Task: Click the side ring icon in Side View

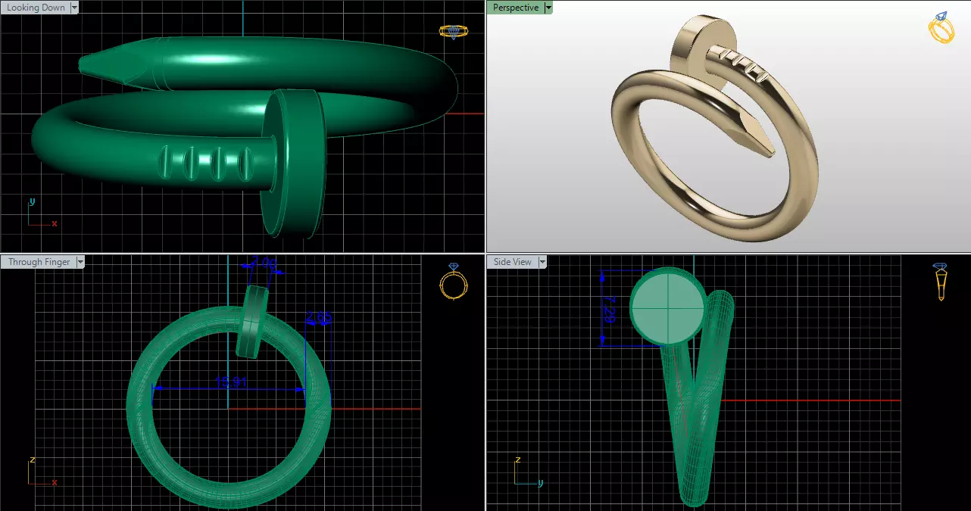Action: pyautogui.click(x=941, y=282)
